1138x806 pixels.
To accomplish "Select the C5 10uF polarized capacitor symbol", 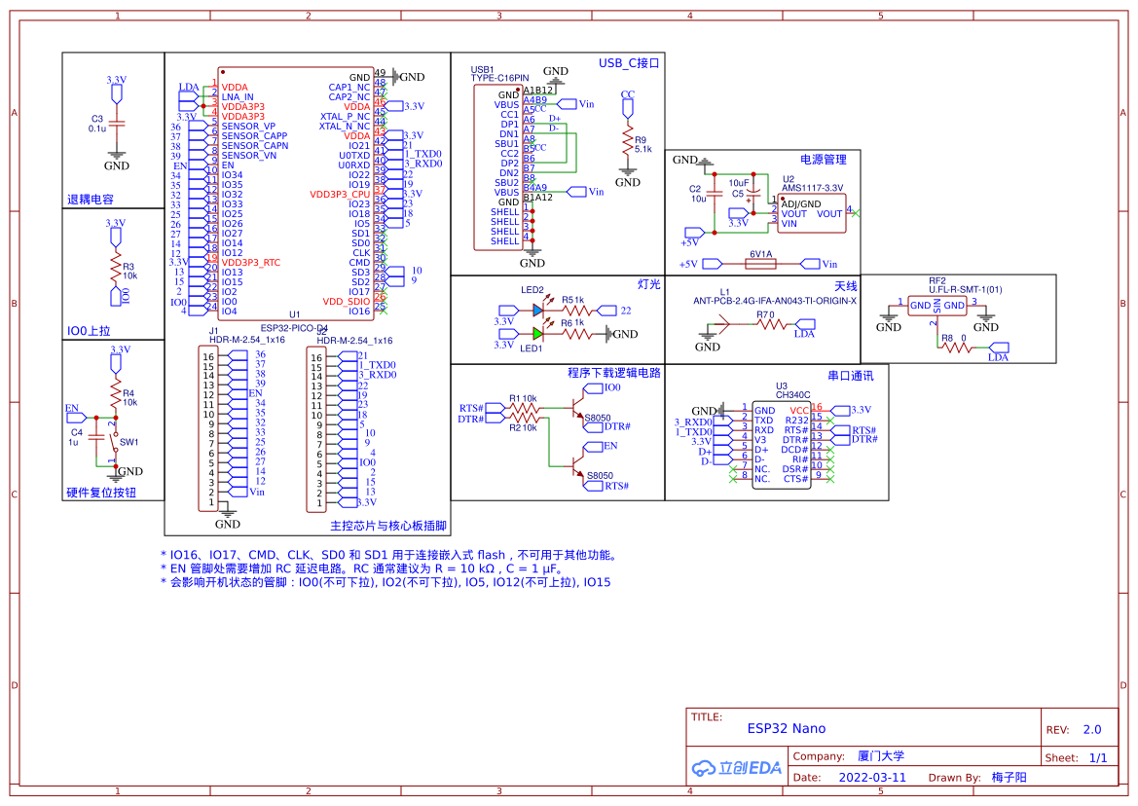I will (753, 194).
